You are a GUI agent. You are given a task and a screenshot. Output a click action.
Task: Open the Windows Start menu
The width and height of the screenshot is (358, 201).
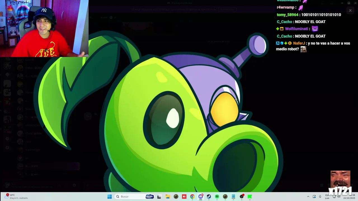(x=109, y=197)
